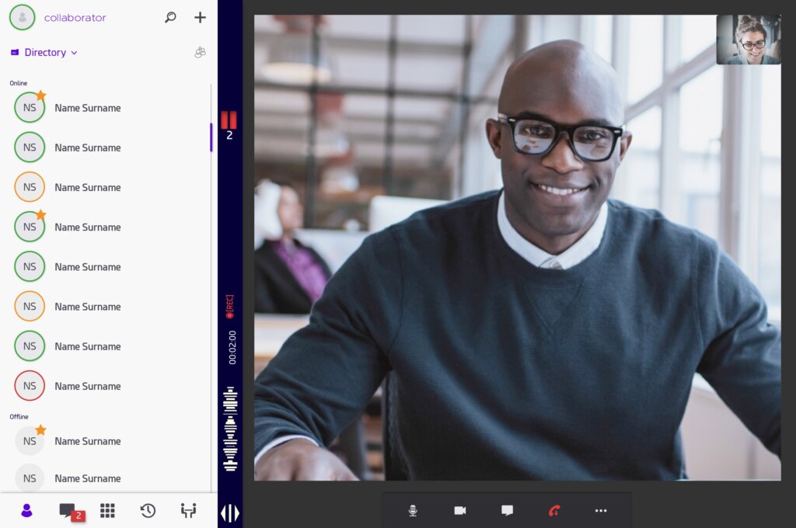Click the search magnifier icon
The image size is (796, 528).
(x=170, y=17)
